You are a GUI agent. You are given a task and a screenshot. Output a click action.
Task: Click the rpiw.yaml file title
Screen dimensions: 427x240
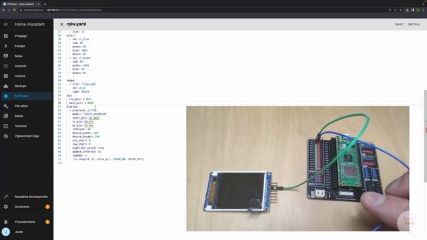tap(76, 24)
